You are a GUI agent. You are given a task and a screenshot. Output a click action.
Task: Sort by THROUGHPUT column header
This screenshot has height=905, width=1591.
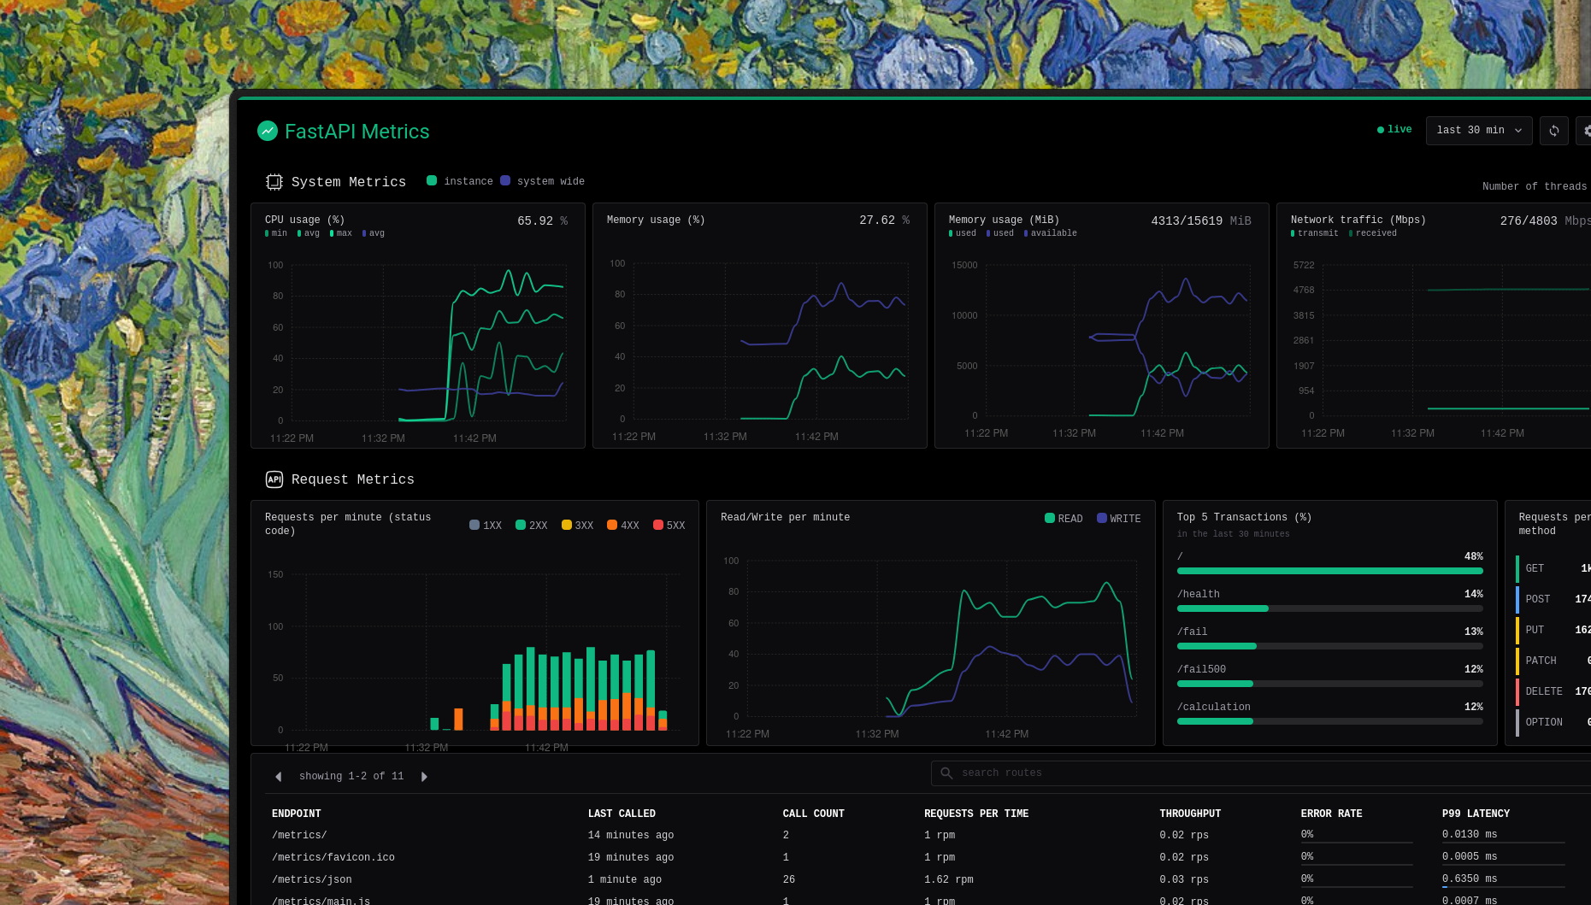coord(1190,814)
